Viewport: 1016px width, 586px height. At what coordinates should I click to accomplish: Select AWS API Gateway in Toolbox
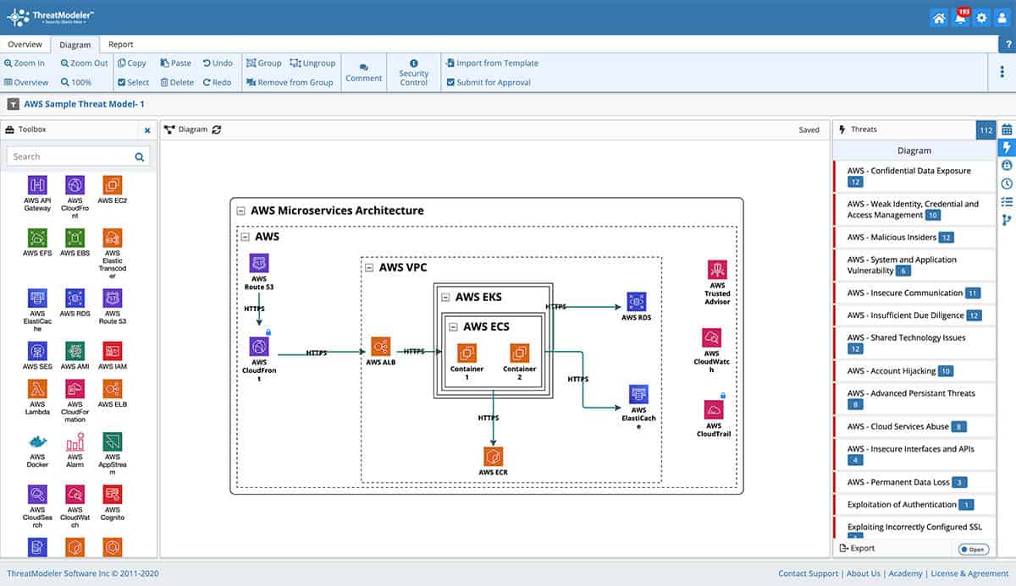pyautogui.click(x=37, y=185)
